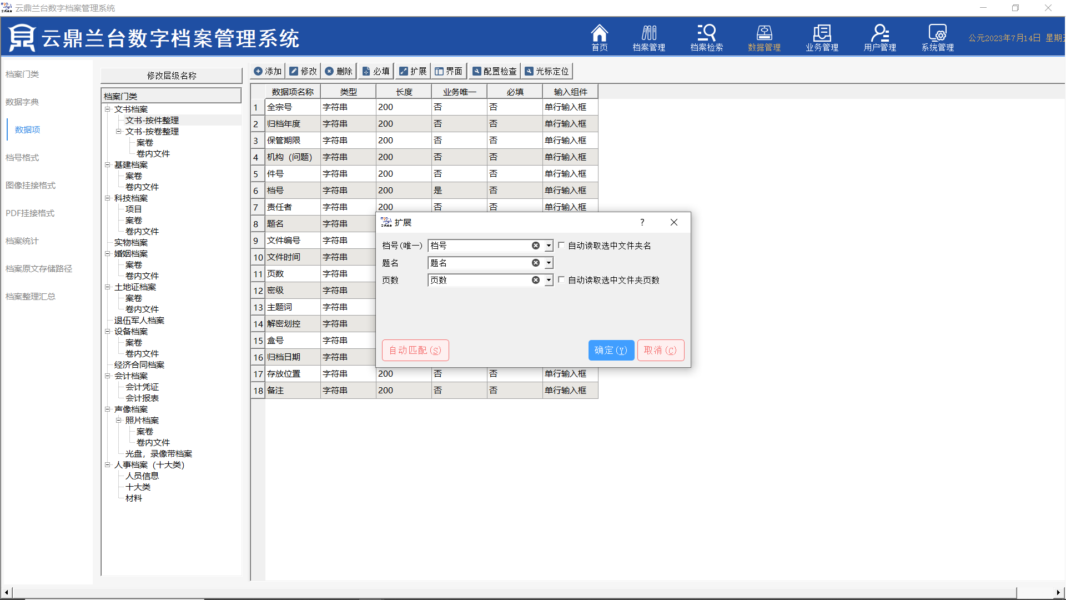Image resolution: width=1066 pixels, height=600 pixels.
Task: Click the clear icon in 题名 field
Action: (x=535, y=263)
